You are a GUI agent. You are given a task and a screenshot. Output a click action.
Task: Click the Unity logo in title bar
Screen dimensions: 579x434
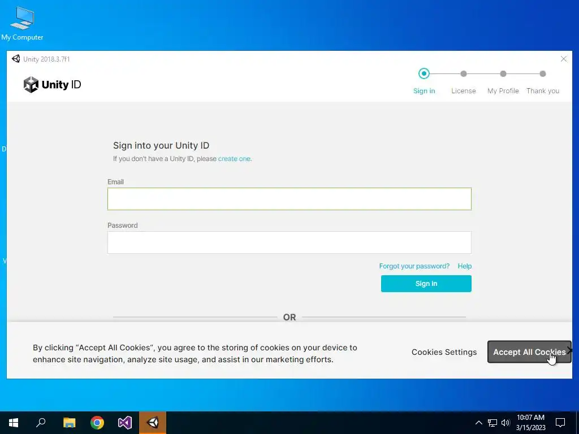tap(16, 59)
